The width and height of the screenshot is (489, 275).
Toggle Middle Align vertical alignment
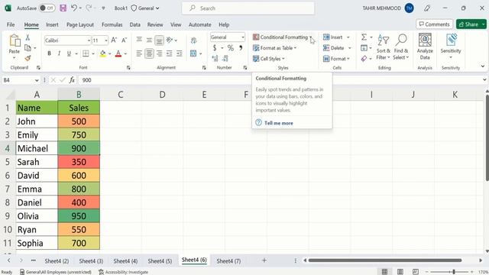(150, 40)
